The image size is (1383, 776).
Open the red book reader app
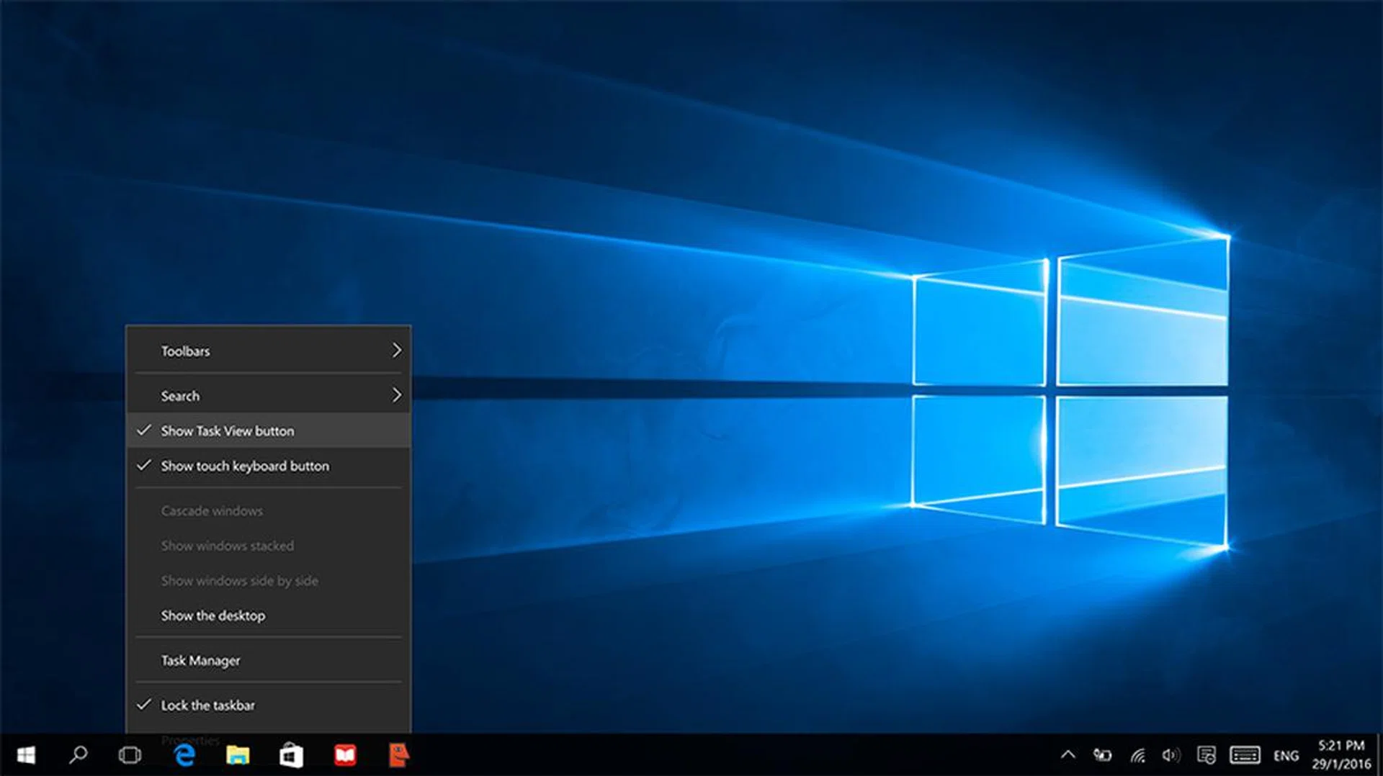coord(345,754)
